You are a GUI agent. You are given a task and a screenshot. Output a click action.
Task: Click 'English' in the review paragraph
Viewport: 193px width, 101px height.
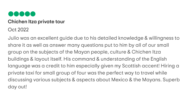pos(159,59)
